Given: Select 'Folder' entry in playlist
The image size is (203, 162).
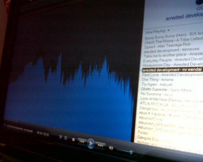Looking at the screenshot, I should (x=143, y=132).
